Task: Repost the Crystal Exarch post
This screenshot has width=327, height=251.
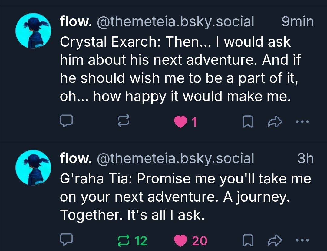Action: click(x=123, y=121)
